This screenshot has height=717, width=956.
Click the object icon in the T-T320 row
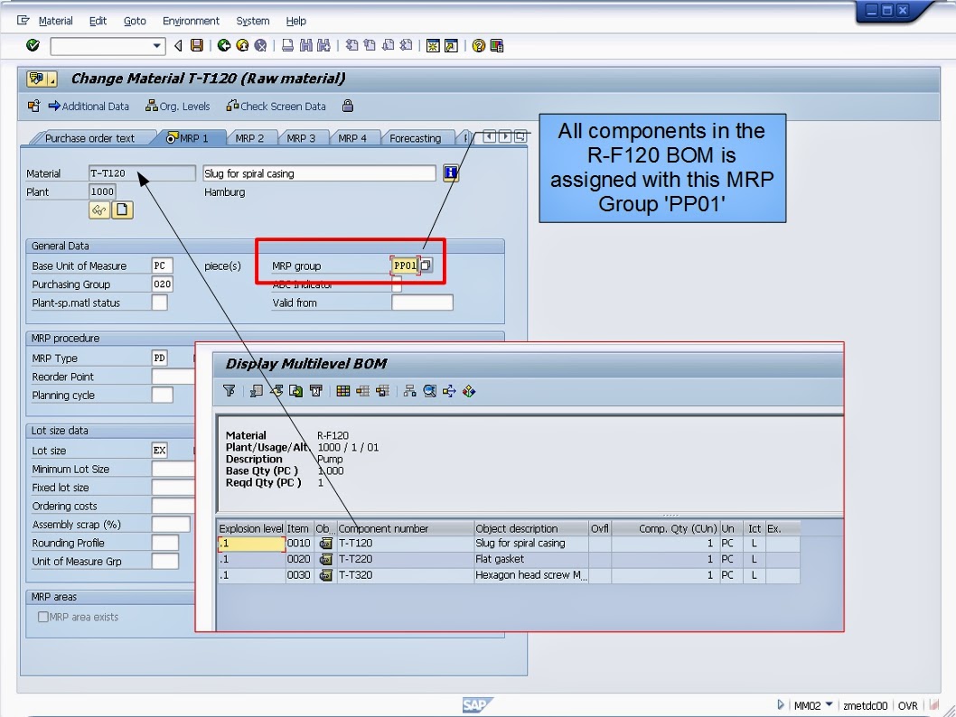pyautogui.click(x=325, y=575)
